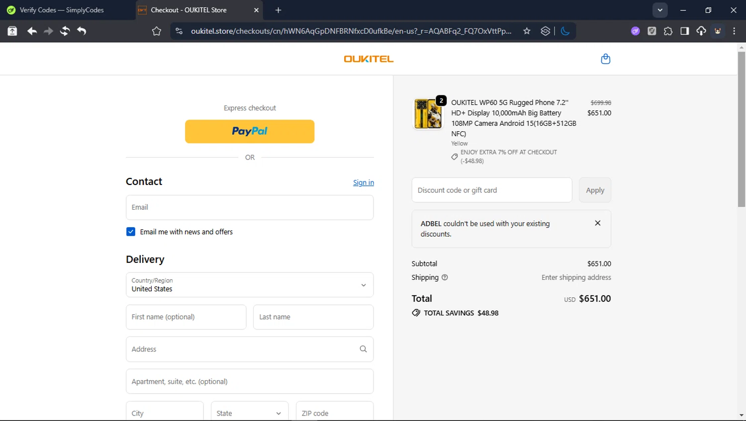The width and height of the screenshot is (746, 421).
Task: Click the page vertical scrollbar thumb
Action: point(742,129)
